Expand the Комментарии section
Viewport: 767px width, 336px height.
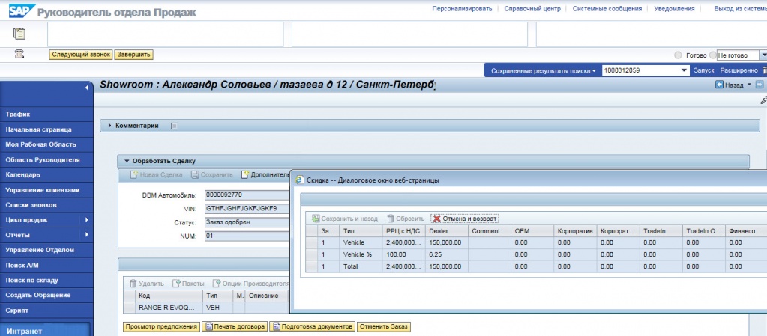pos(110,126)
